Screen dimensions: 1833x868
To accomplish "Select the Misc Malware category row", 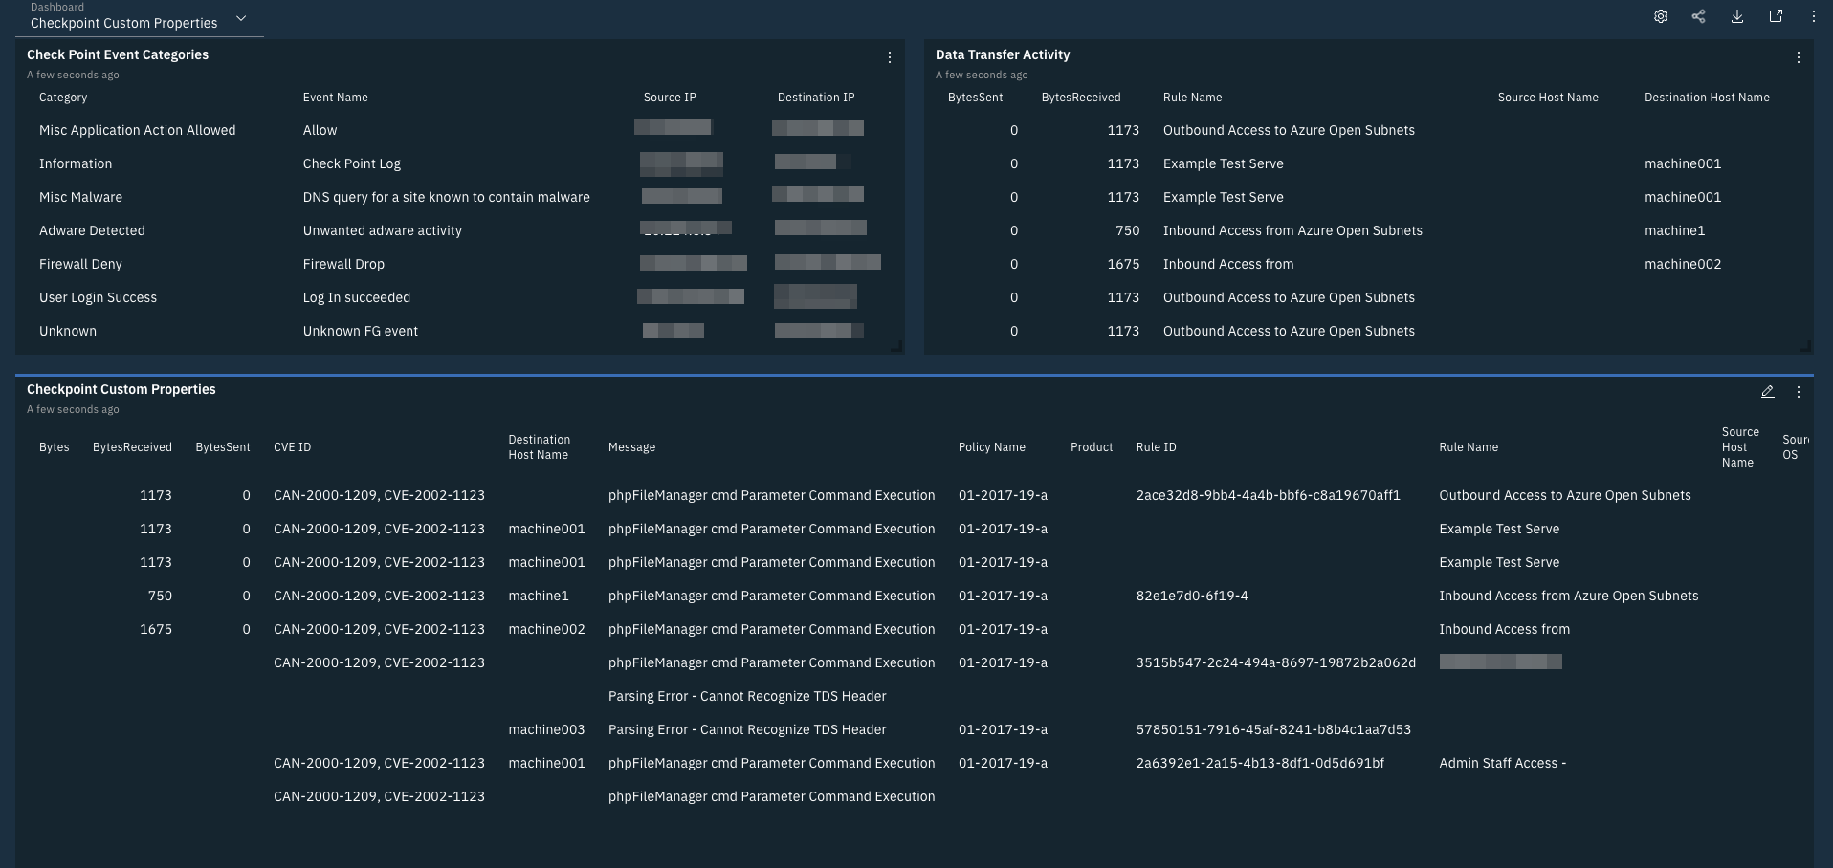I will (x=81, y=197).
